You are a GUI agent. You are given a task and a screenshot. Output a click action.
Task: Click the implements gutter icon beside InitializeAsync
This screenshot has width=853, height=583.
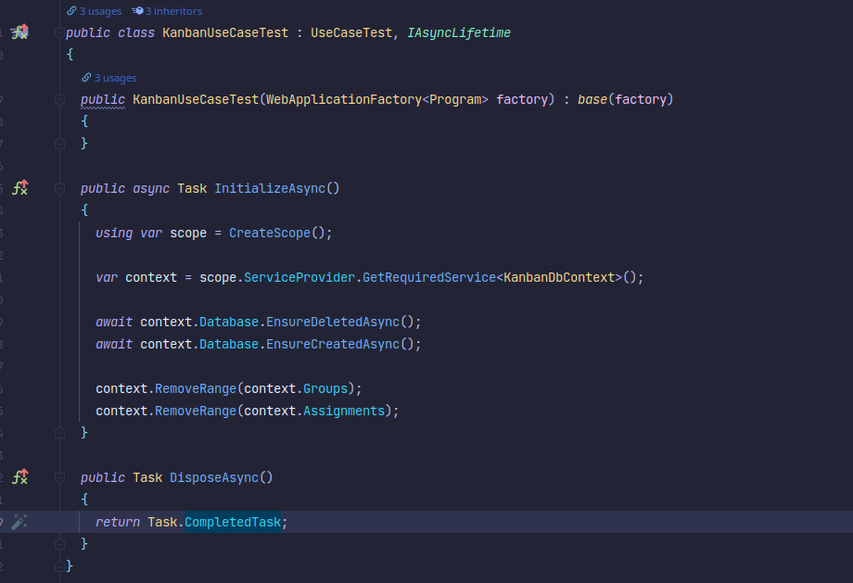pyautogui.click(x=20, y=187)
